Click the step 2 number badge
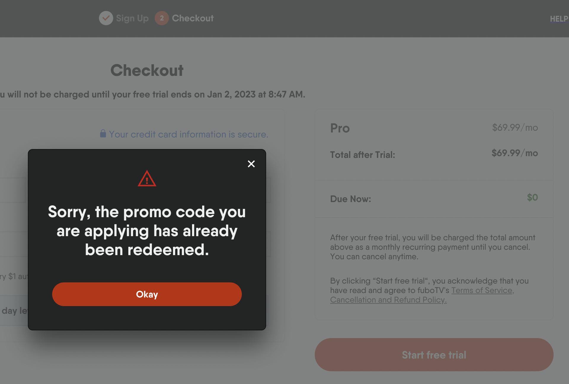Image resolution: width=569 pixels, height=384 pixels. pyautogui.click(x=162, y=18)
